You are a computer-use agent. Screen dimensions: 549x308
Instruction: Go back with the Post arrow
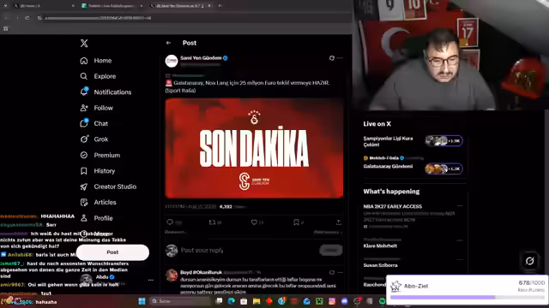pyautogui.click(x=168, y=43)
